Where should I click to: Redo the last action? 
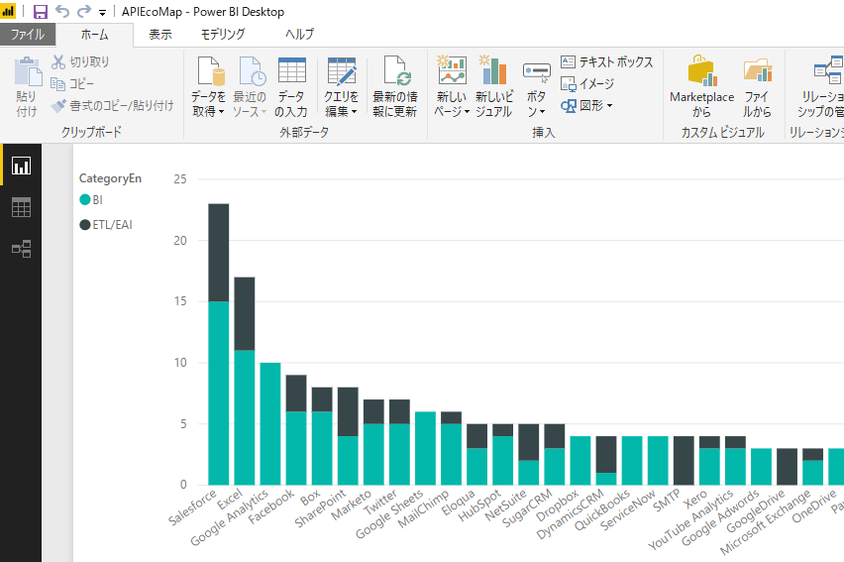point(84,11)
